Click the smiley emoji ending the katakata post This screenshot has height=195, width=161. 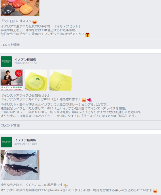[155, 191]
